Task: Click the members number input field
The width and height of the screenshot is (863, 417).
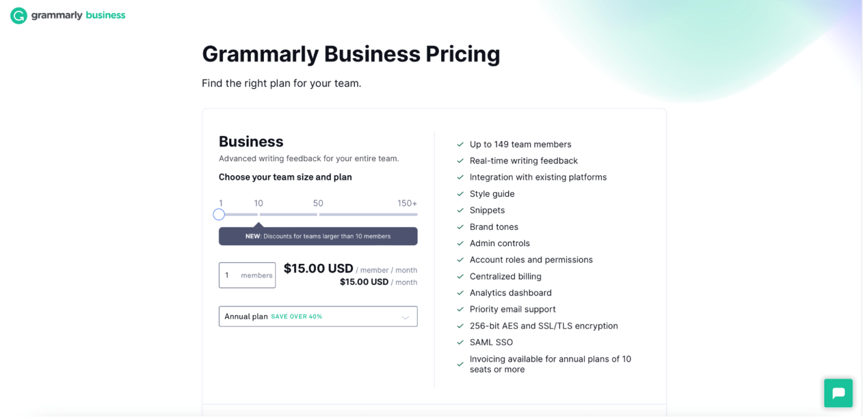Action: (247, 275)
